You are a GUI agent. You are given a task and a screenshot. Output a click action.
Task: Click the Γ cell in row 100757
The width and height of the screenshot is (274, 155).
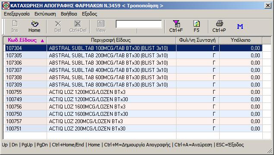[198, 121]
